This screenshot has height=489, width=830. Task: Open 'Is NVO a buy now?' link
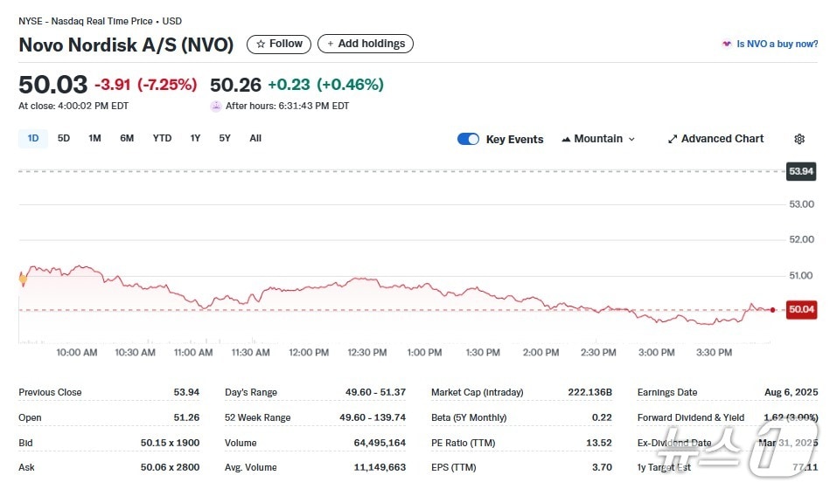[x=777, y=44]
